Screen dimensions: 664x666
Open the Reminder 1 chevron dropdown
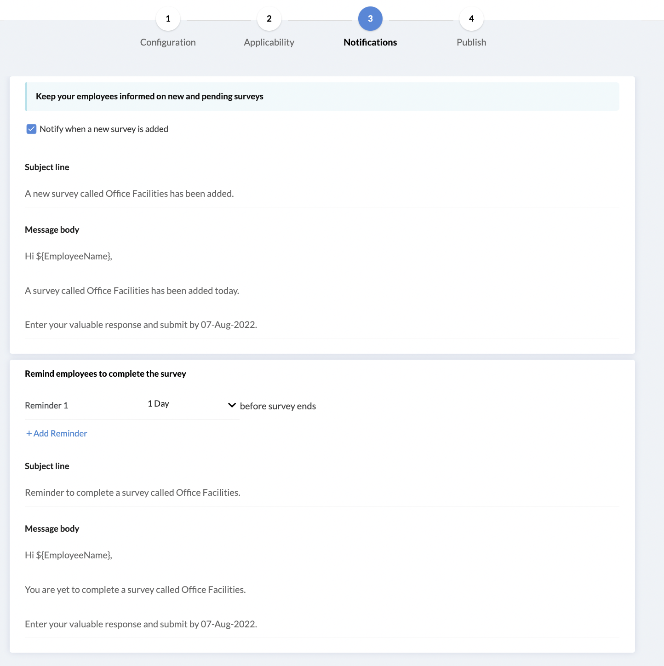point(232,405)
